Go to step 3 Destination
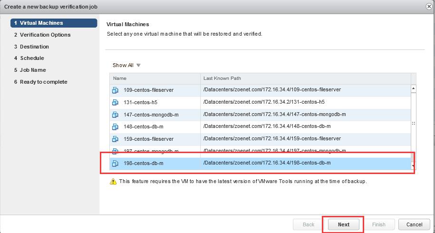 point(32,47)
